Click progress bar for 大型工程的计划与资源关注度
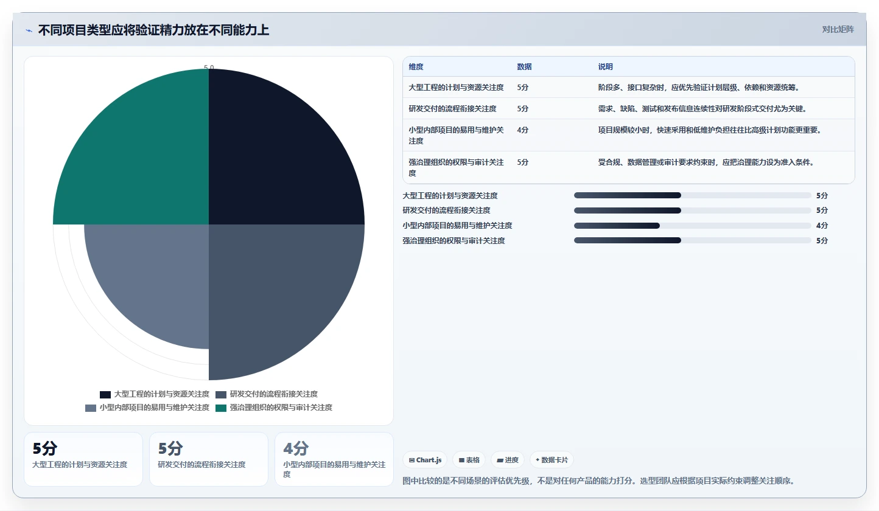 click(693, 195)
